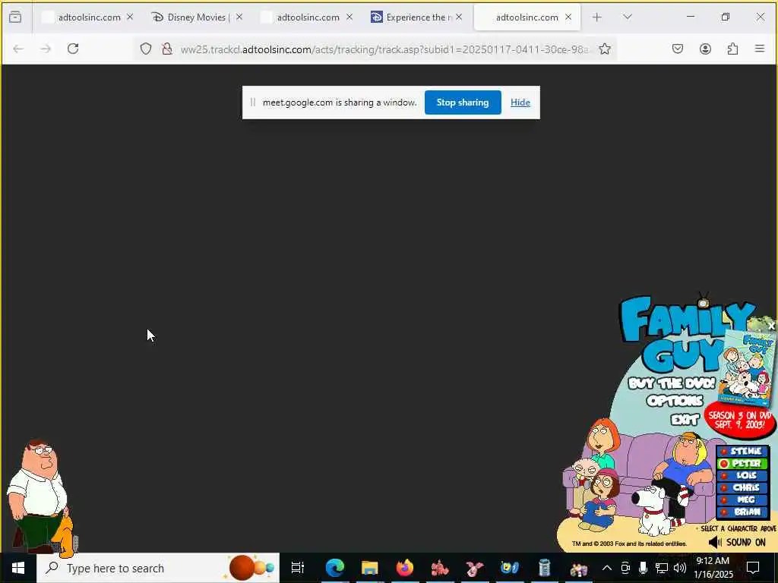Click the address bar URL field

(384, 49)
